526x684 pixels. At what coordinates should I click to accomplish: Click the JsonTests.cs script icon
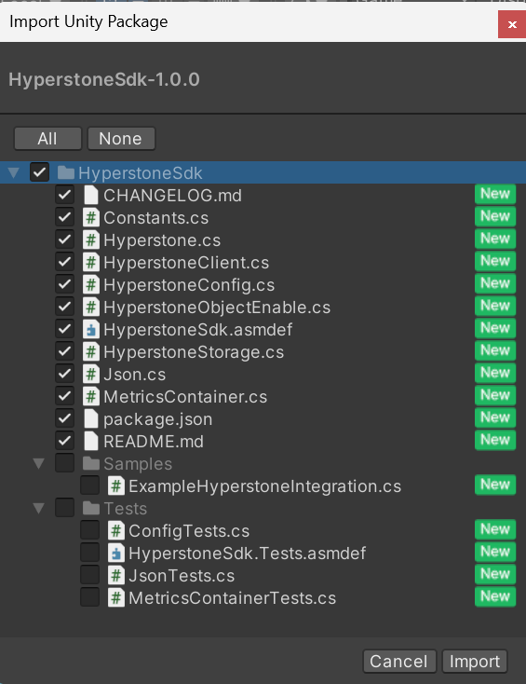116,575
